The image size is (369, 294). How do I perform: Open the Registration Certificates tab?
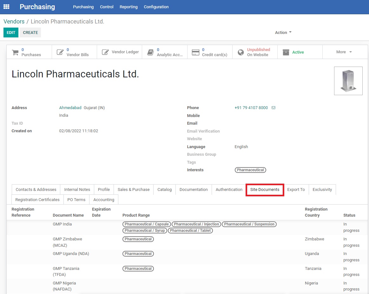click(37, 200)
